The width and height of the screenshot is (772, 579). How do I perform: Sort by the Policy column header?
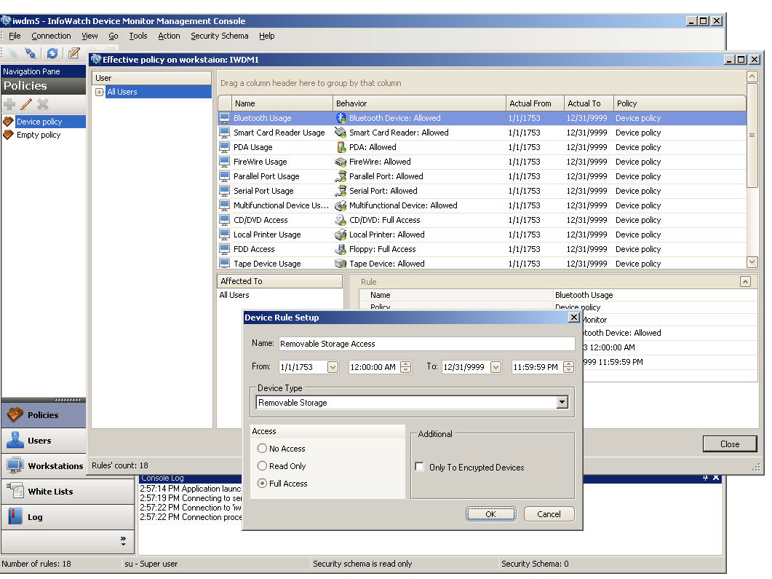coord(680,103)
